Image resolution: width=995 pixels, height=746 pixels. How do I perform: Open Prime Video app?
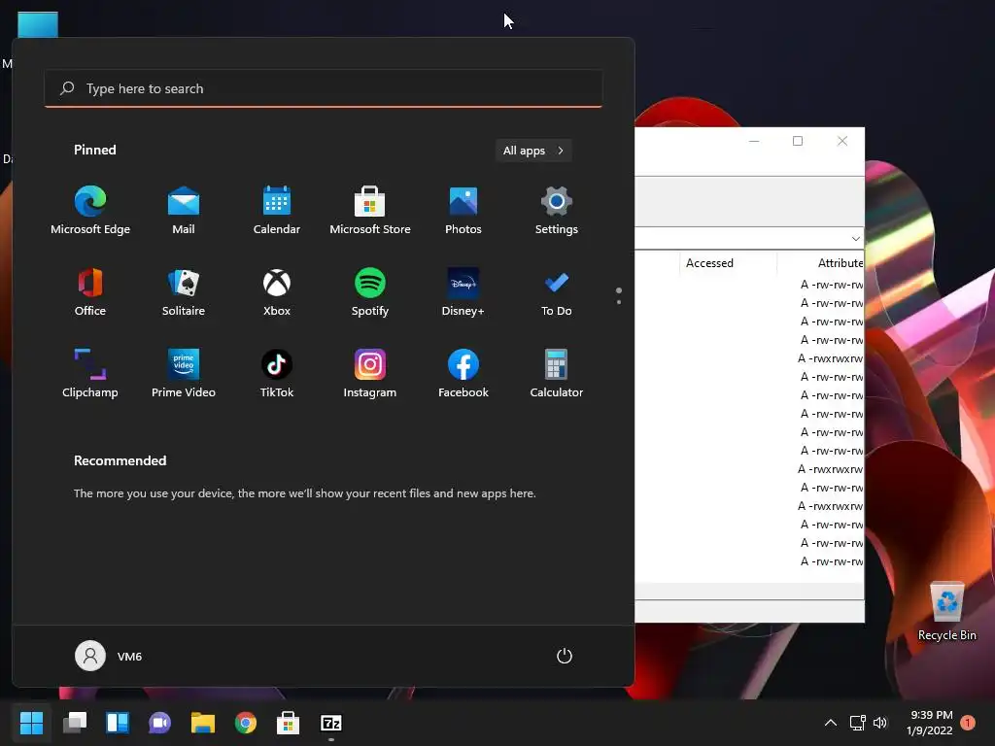pos(184,374)
